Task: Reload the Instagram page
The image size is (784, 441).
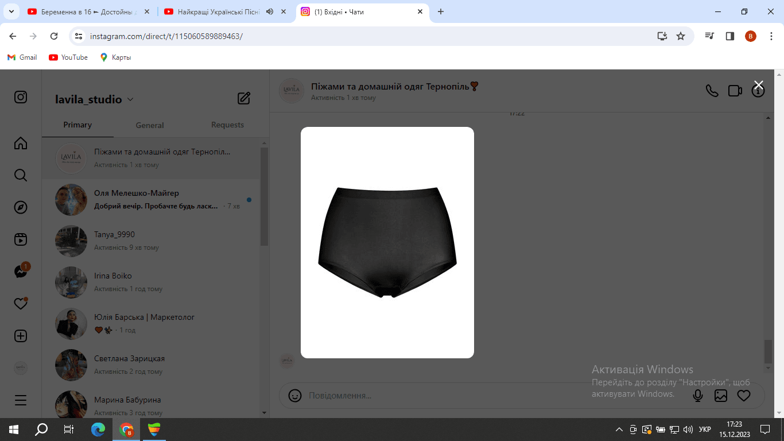Action: click(54, 36)
